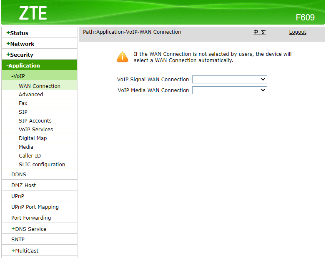This screenshot has height=258, width=326.
Task: Switch language to Chinese (中文)
Action: (x=260, y=32)
